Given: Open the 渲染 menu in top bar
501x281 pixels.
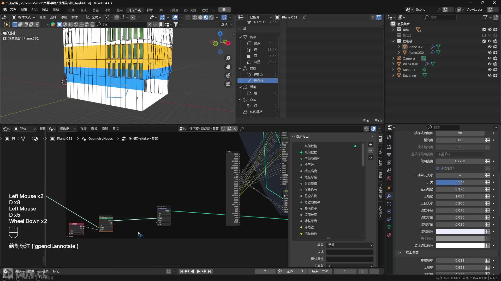Looking at the screenshot, I should (34, 9).
